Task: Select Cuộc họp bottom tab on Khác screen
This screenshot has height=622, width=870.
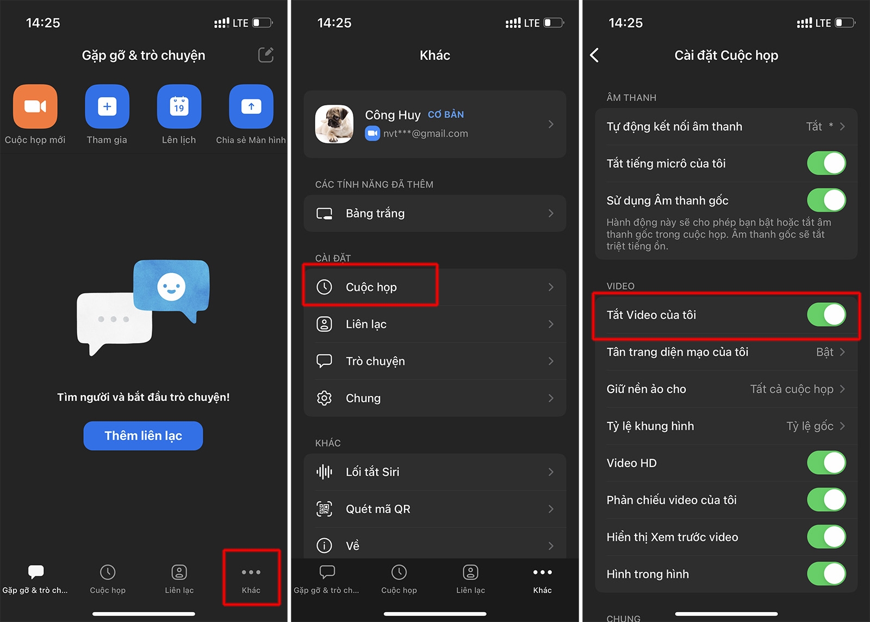Action: pyautogui.click(x=399, y=579)
